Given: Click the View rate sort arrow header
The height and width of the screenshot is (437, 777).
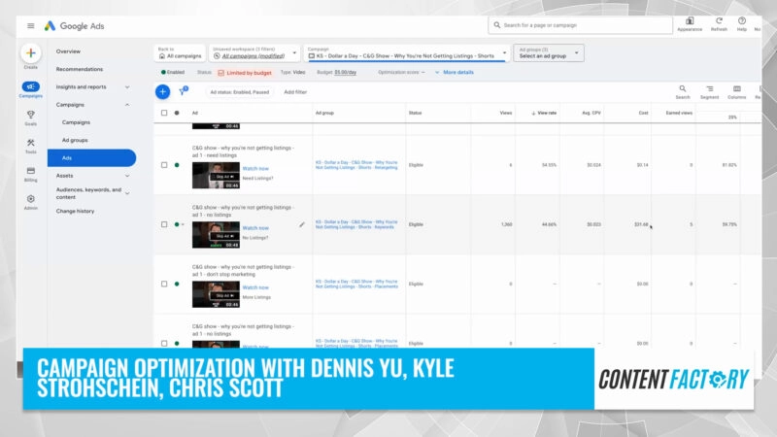Looking at the screenshot, I should click(544, 113).
